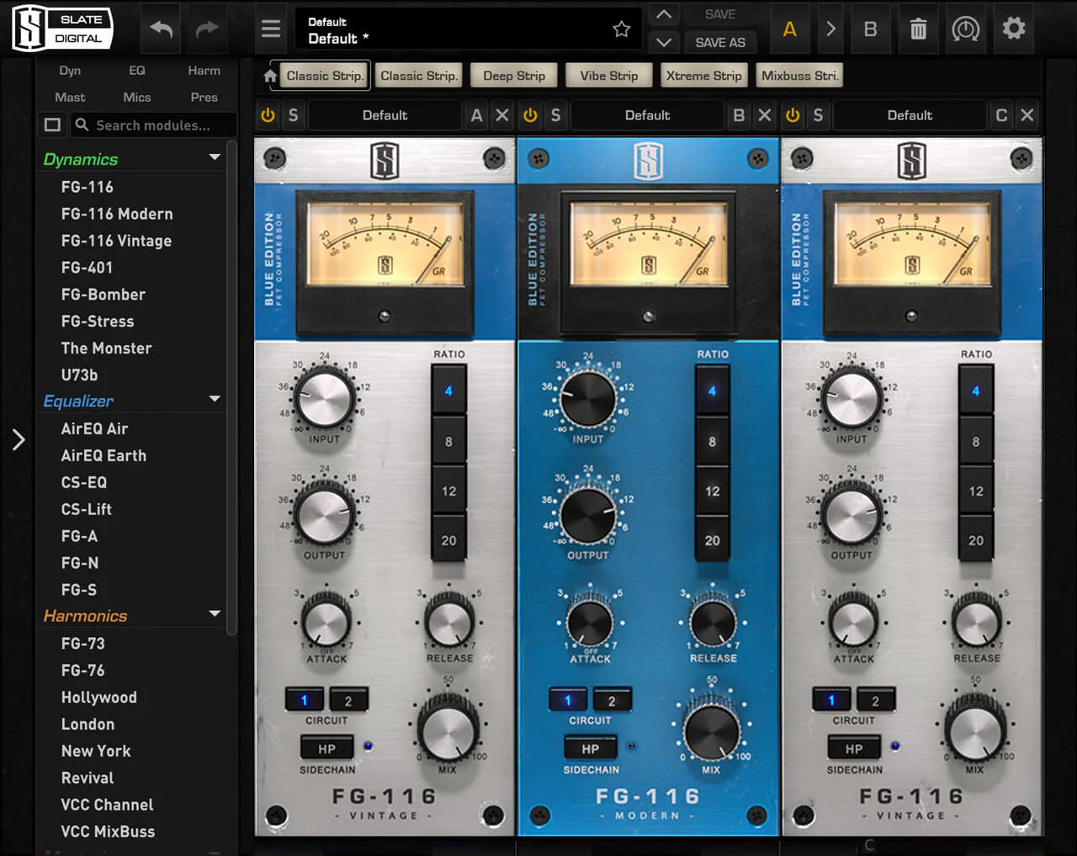Screen dimensions: 1077x856
Task: Solo the first module slot A
Action: click(293, 115)
